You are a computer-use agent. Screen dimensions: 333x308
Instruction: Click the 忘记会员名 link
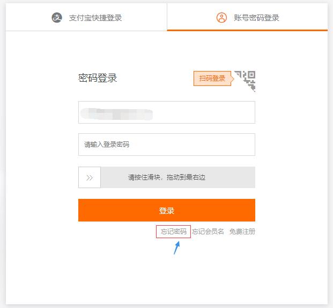pyautogui.click(x=208, y=232)
